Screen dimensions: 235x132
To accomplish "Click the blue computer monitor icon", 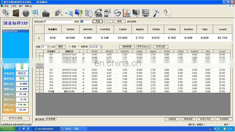I will 78,13.
